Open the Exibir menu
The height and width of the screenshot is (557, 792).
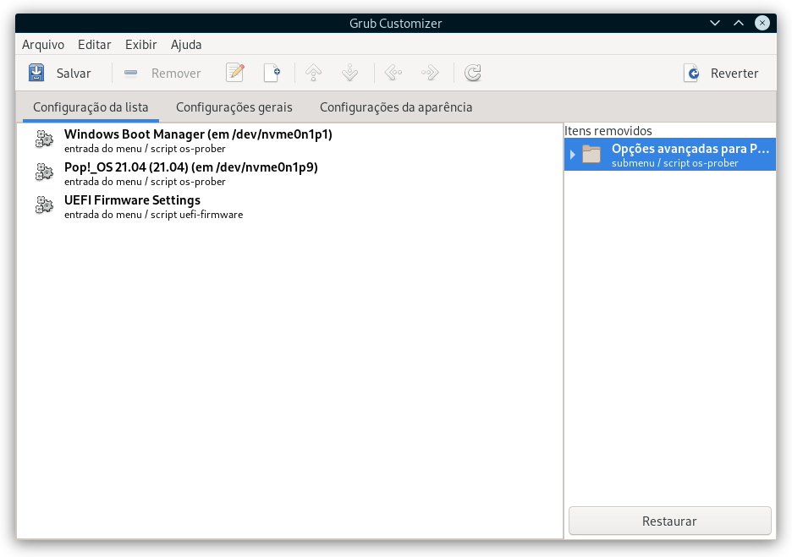pyautogui.click(x=141, y=45)
